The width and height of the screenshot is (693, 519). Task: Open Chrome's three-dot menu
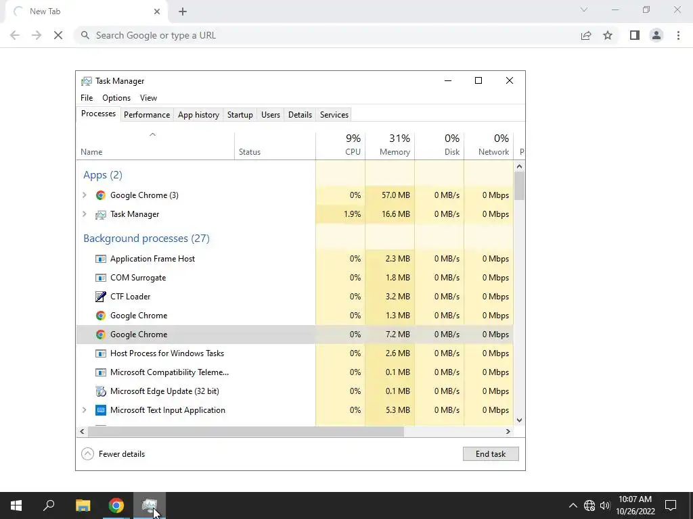[678, 35]
